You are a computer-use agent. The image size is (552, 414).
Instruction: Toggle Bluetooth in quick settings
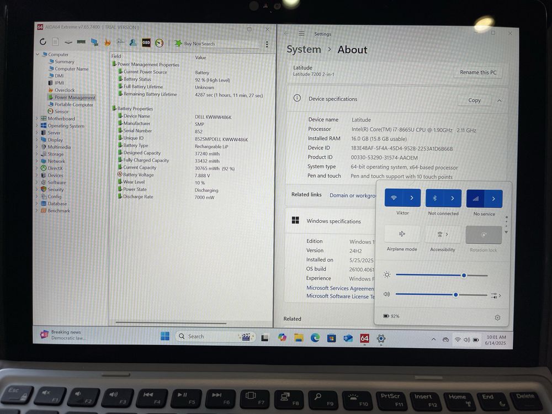(x=435, y=198)
